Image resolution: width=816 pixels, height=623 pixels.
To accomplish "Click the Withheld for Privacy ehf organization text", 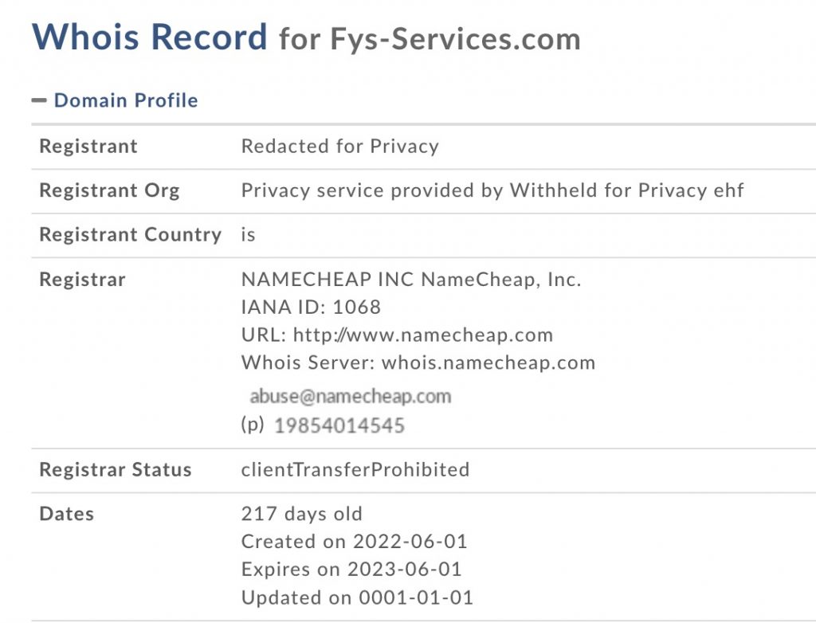I will tap(626, 191).
